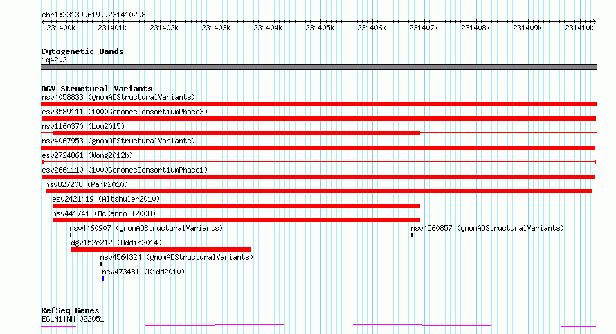Open esv2421419 (Altshuler2010) variant label

pos(106,199)
